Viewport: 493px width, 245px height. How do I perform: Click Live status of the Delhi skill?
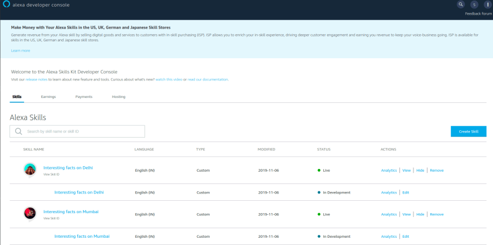(324, 171)
